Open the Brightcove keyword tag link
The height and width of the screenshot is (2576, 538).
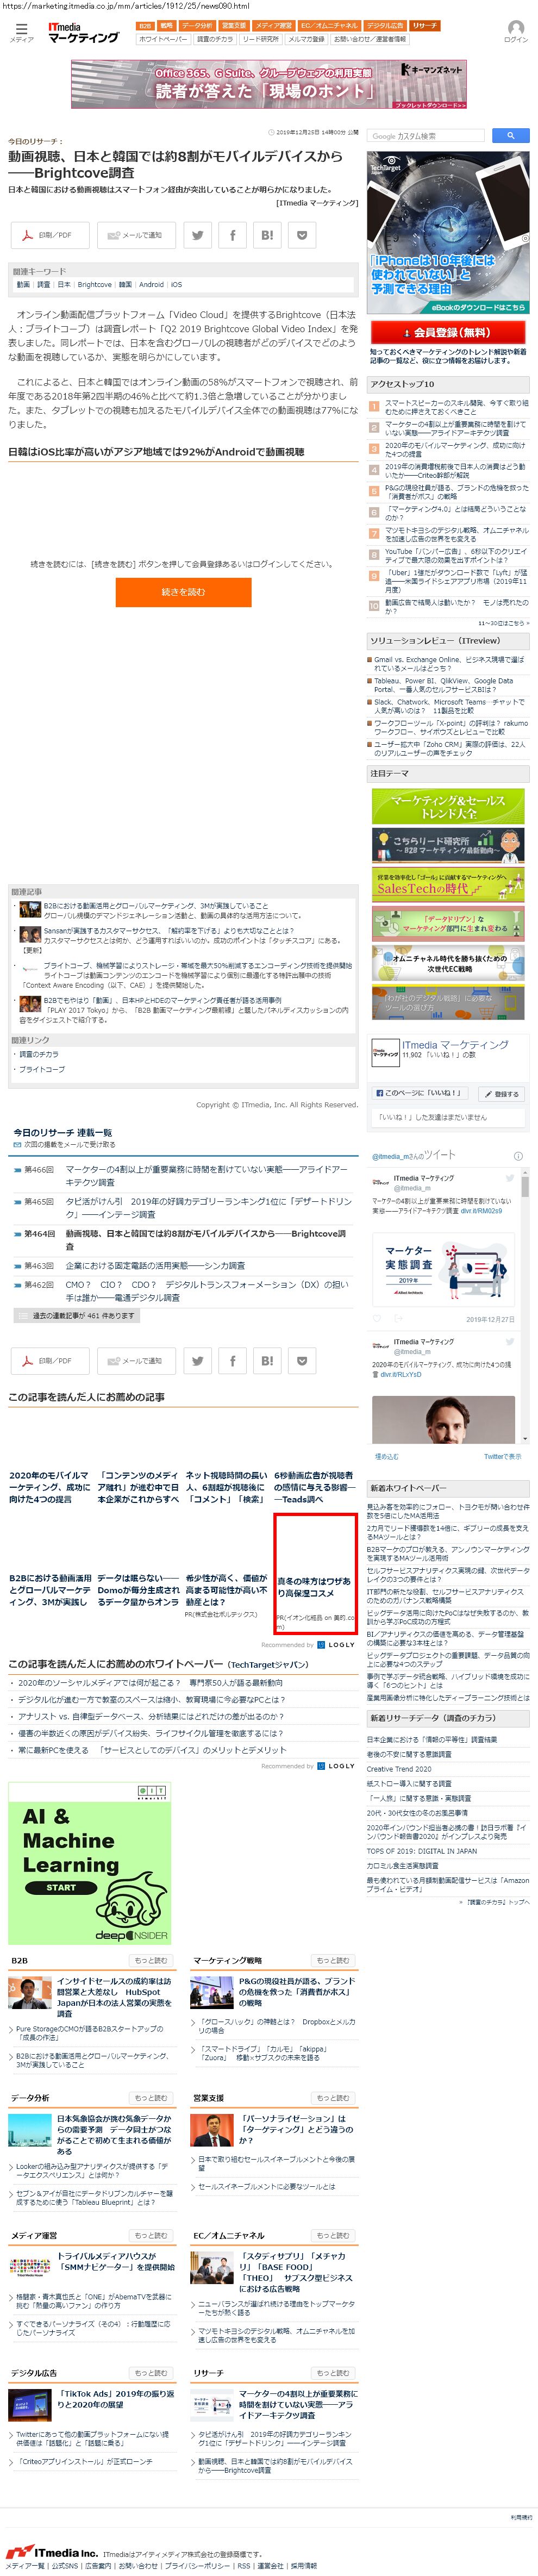[94, 284]
